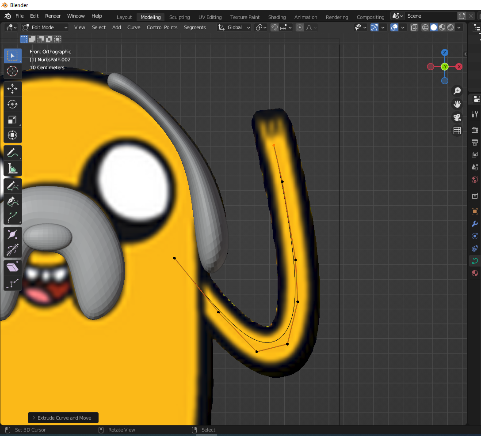
Task: Open Material properties sphere tab
Action: tap(475, 273)
